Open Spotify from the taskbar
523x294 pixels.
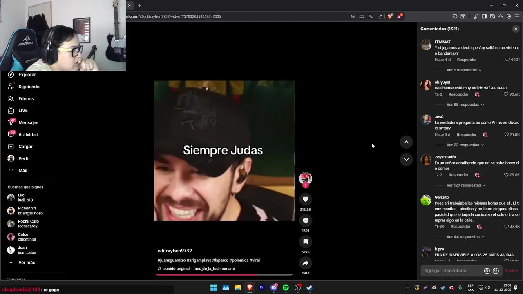286,287
